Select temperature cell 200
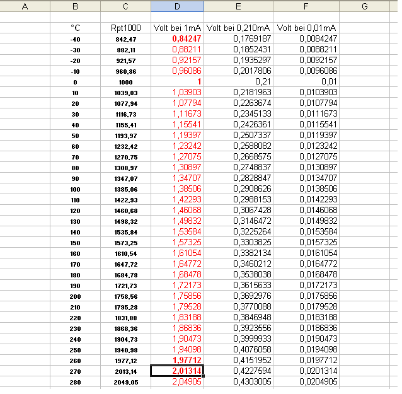The image size is (402, 394). [x=75, y=296]
